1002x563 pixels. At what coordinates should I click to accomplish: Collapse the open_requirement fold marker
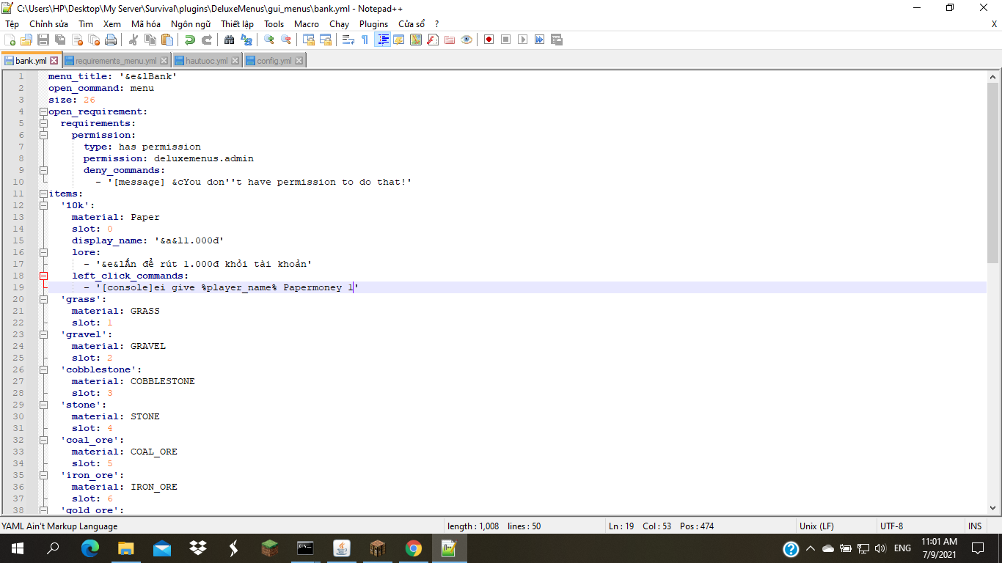43,111
